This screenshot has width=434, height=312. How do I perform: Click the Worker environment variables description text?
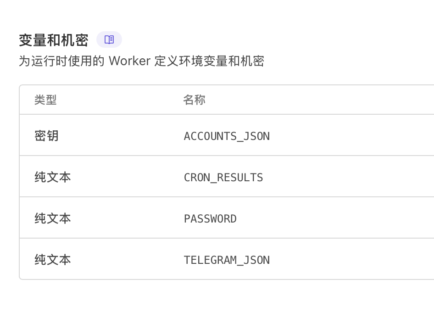(141, 61)
